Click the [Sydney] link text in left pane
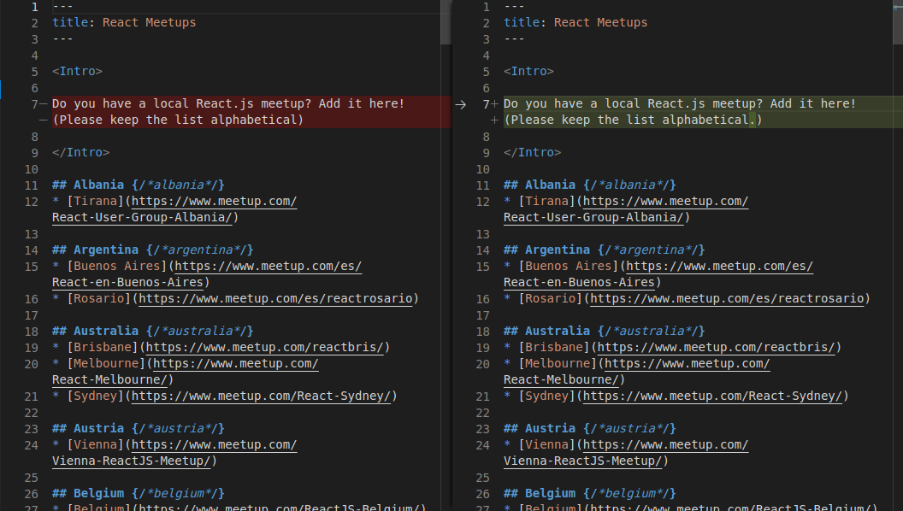The width and height of the screenshot is (903, 511). [x=96, y=396]
